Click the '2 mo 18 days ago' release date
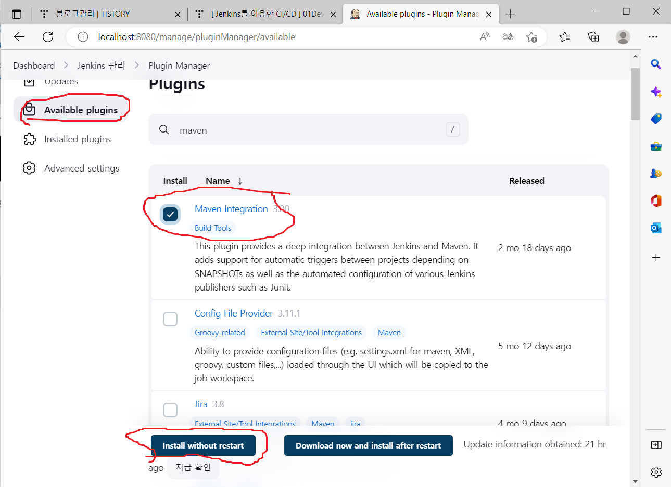Image resolution: width=671 pixels, height=487 pixels. click(x=535, y=248)
